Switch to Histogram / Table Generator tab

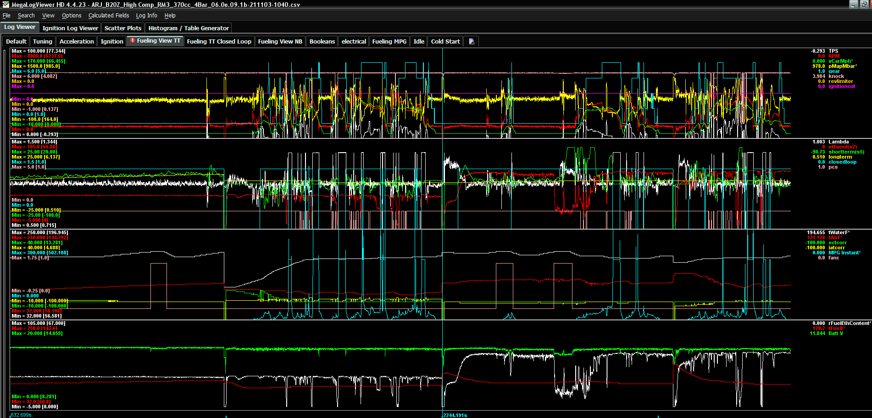click(x=189, y=28)
